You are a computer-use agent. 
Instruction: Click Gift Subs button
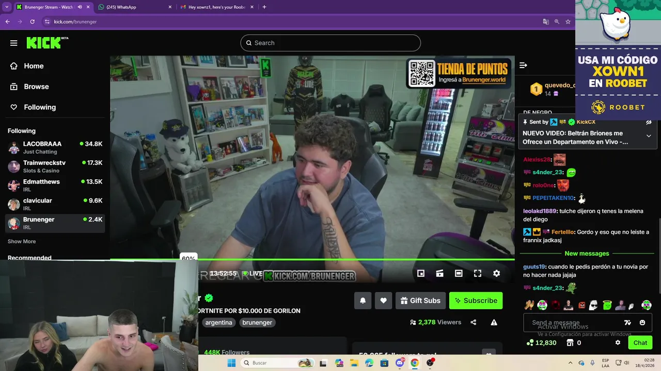(420, 300)
